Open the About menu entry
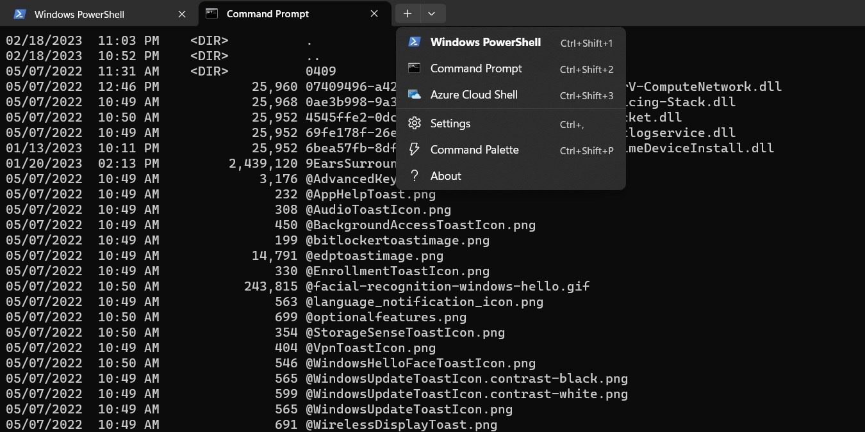This screenshot has height=432, width=865. (445, 176)
